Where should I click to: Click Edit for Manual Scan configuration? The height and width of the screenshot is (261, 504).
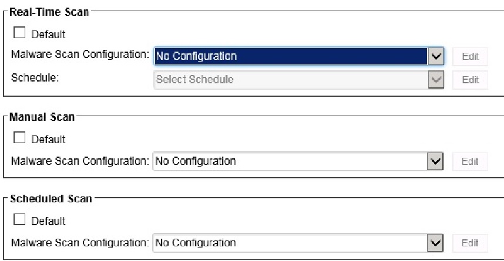471,161
